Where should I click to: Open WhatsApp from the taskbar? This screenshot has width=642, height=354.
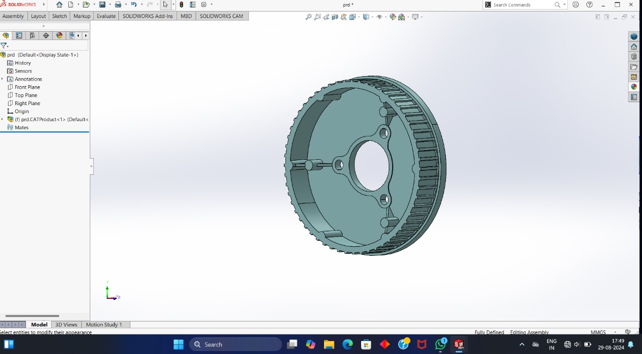point(441,344)
